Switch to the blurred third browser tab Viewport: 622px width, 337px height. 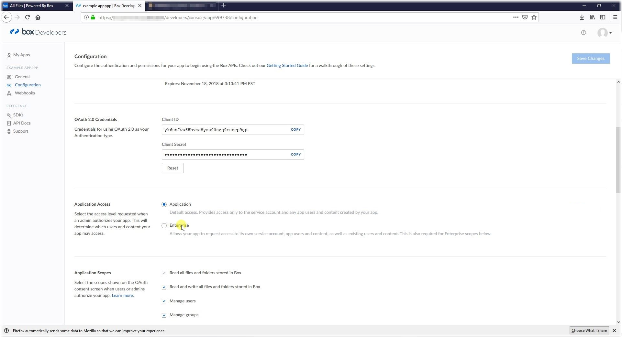(x=182, y=5)
